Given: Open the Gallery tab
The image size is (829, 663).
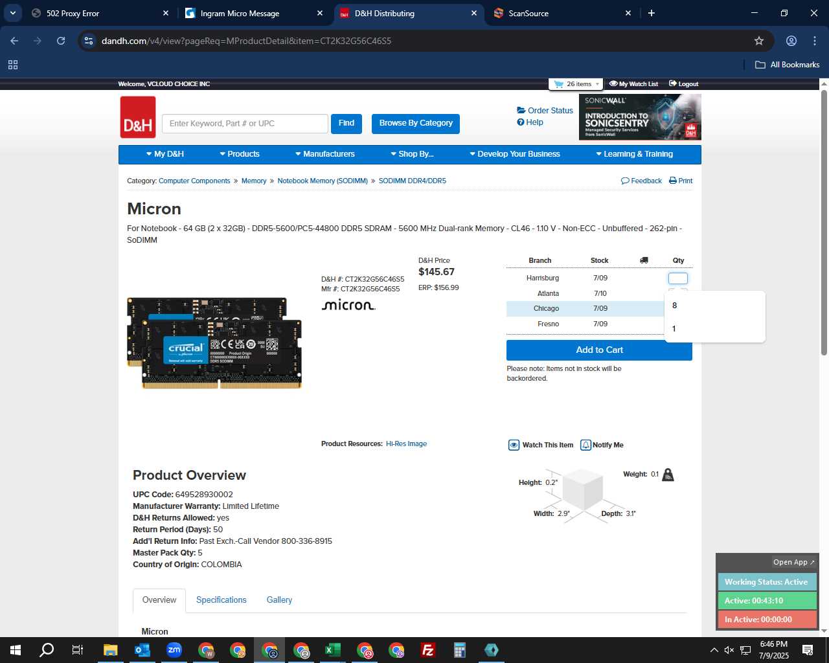Looking at the screenshot, I should pyautogui.click(x=279, y=600).
